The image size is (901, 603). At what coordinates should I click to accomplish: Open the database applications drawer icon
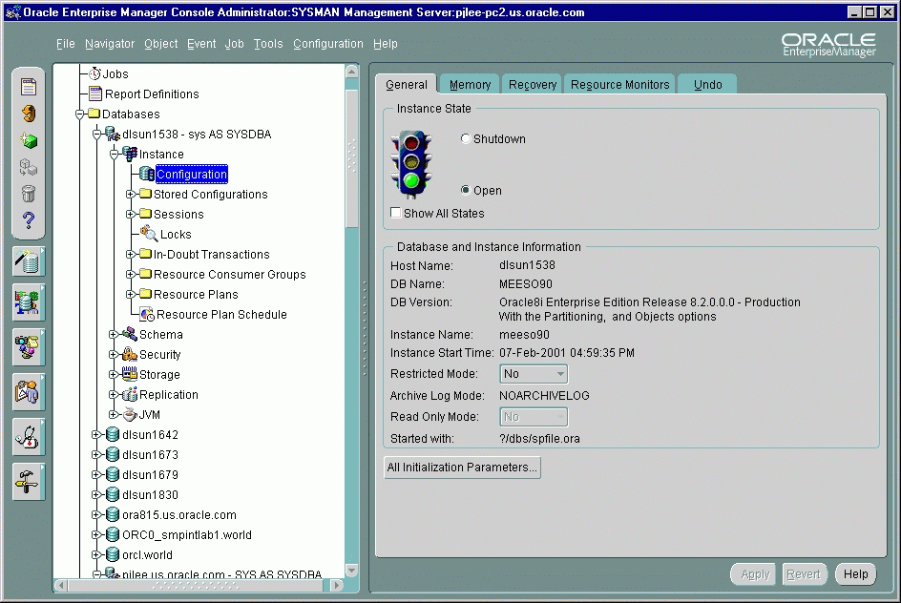click(x=29, y=302)
